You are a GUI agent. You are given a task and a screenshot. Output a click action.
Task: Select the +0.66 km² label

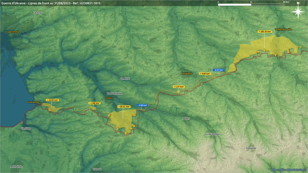(x=205, y=74)
